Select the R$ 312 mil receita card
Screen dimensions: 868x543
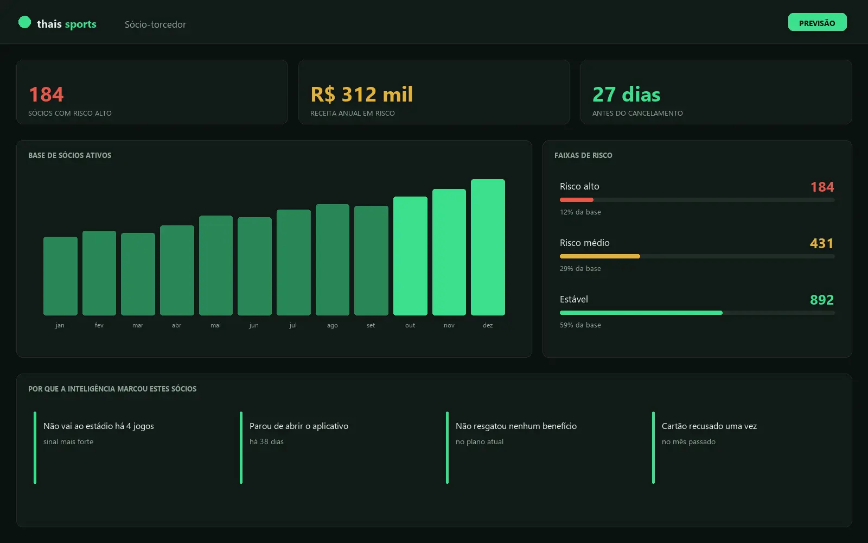[x=434, y=92]
